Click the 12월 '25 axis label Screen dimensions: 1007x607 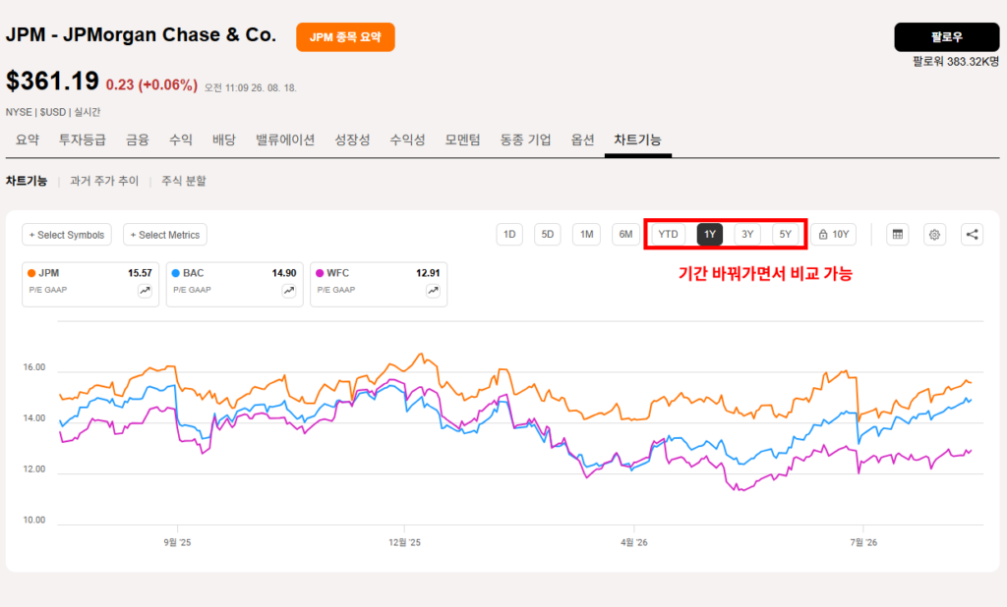tap(404, 542)
